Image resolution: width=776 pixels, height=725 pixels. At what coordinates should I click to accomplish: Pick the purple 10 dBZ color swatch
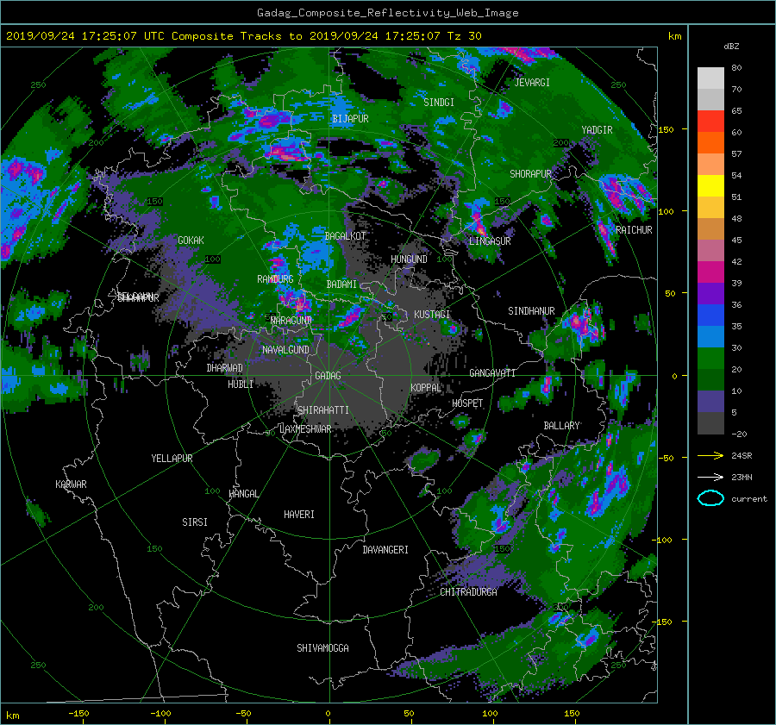pyautogui.click(x=710, y=401)
